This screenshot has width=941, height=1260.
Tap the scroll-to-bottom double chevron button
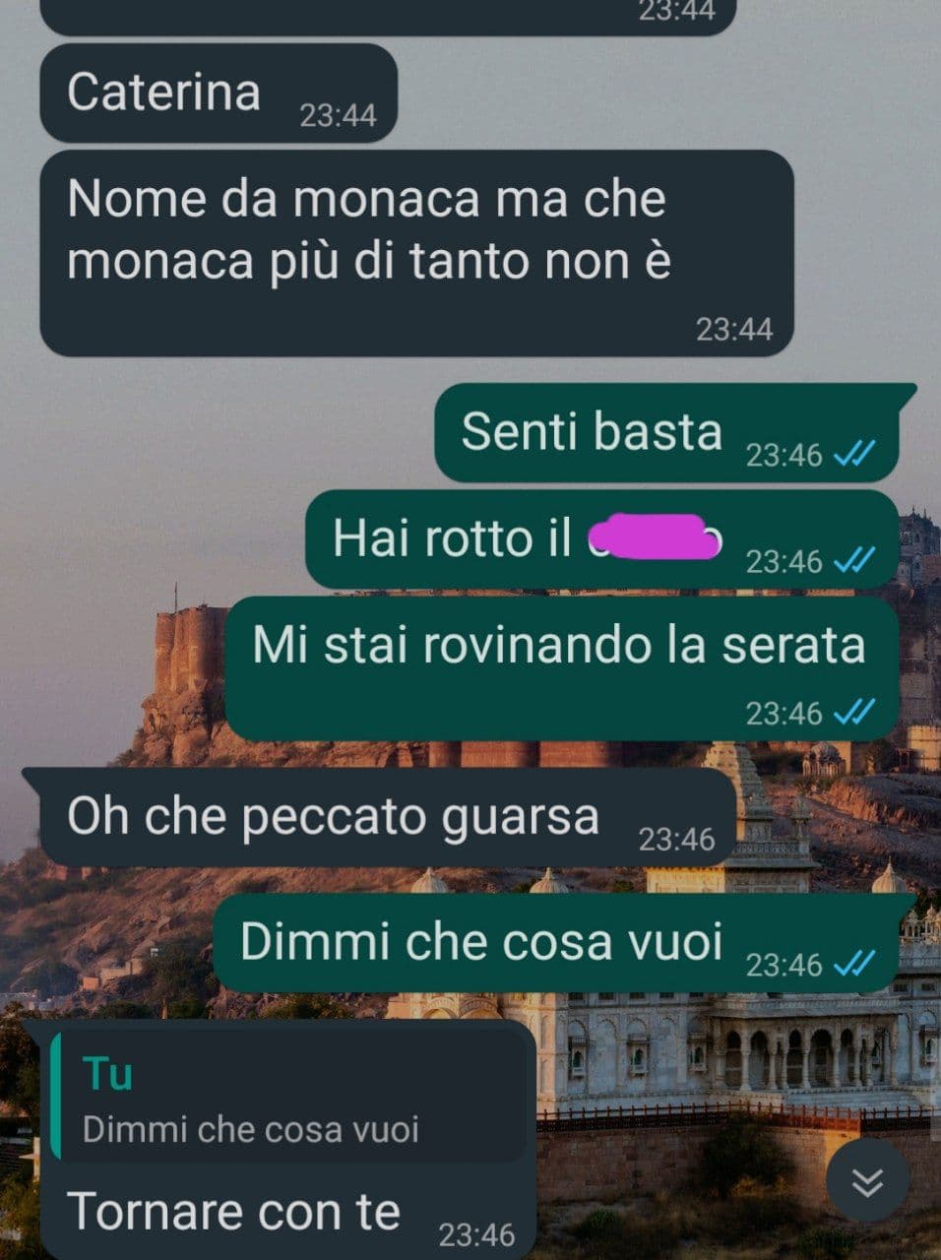pyautogui.click(x=867, y=1180)
